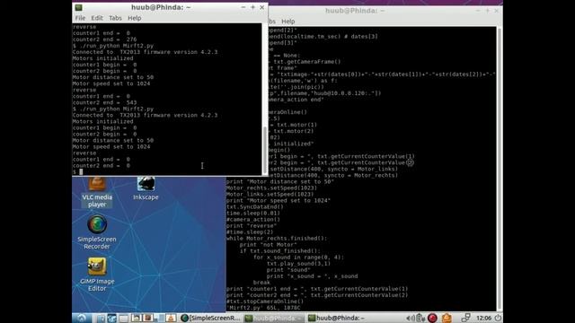Switch to SimpleScreenRecorder taskbar button
575x323 pixels.
pos(211,318)
